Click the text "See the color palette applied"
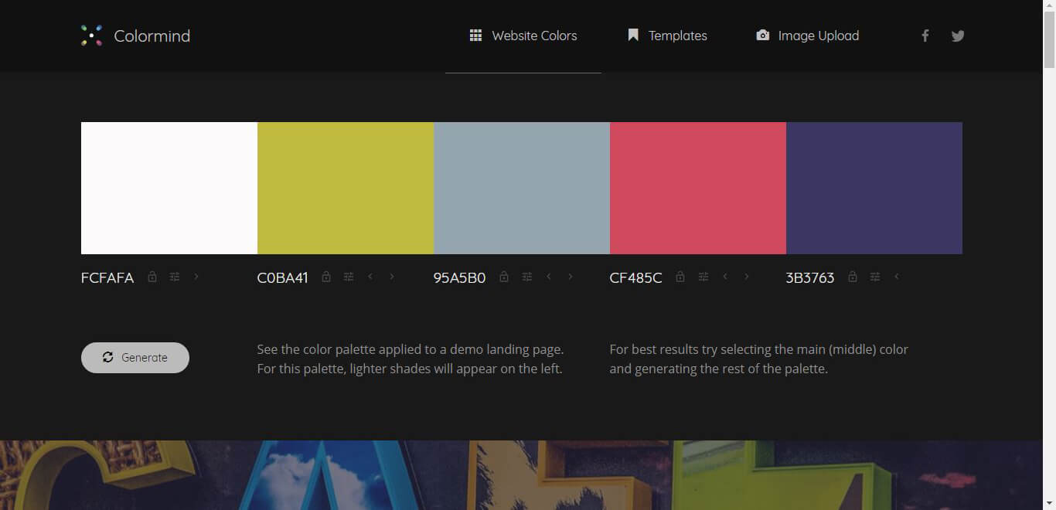 point(342,349)
